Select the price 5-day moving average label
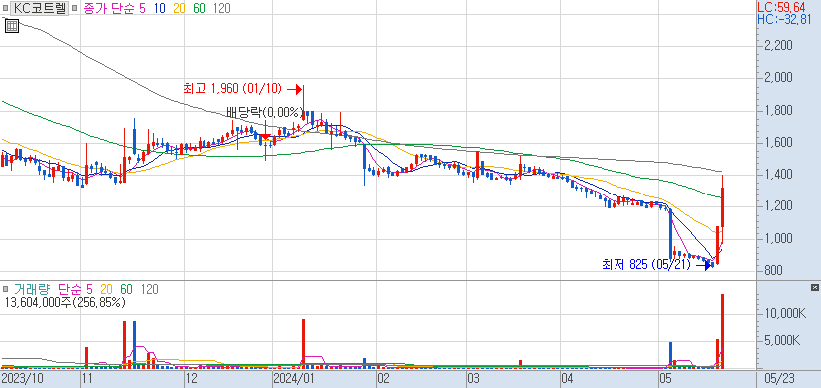Image resolution: width=821 pixels, height=388 pixels. click(142, 8)
